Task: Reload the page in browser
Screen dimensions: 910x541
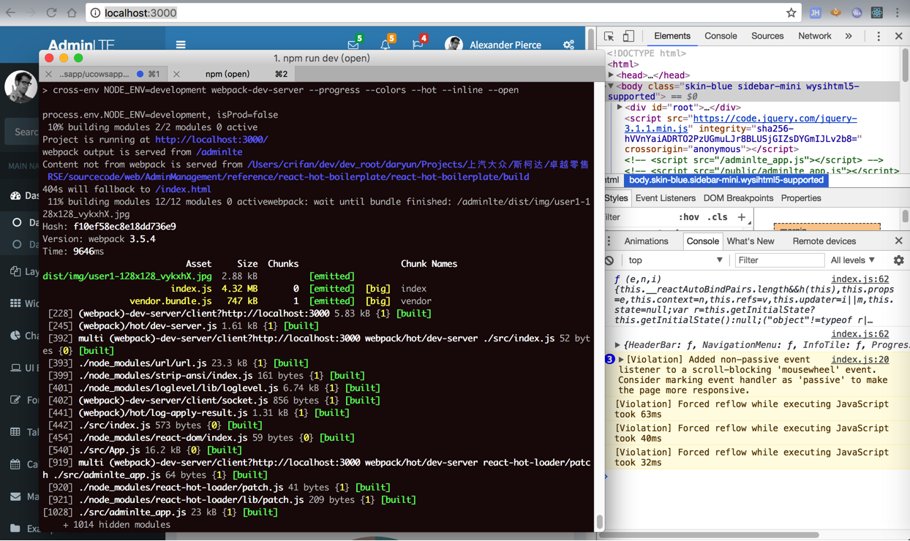Action: 51,13
